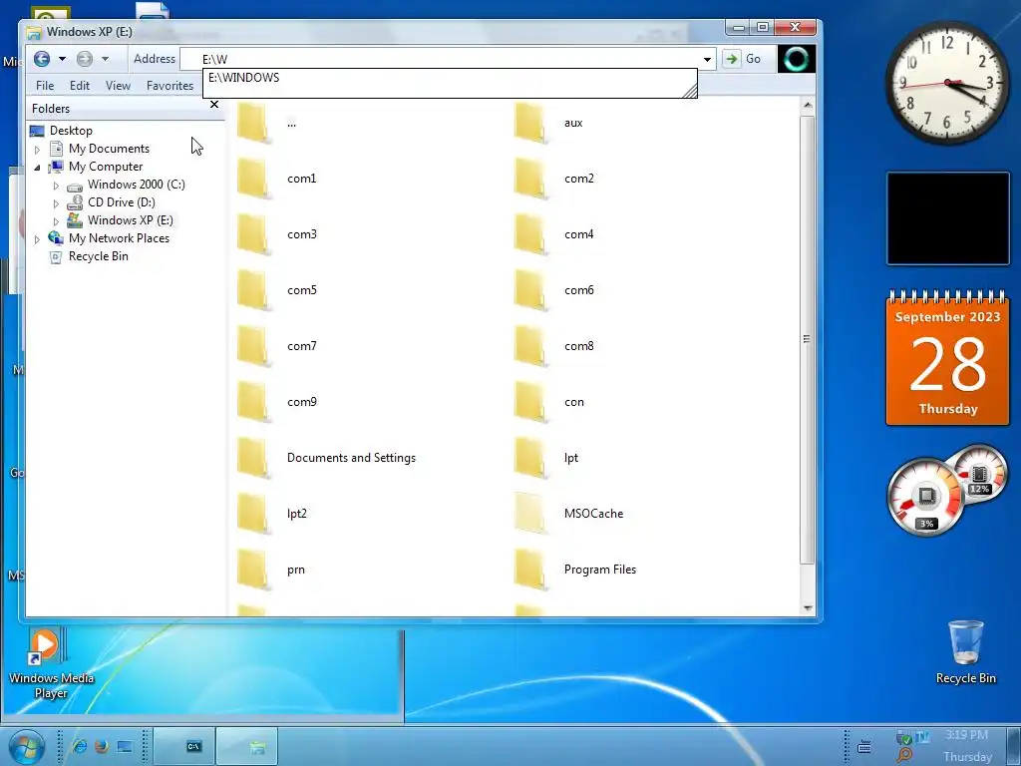Close the Folders pane

(214, 104)
